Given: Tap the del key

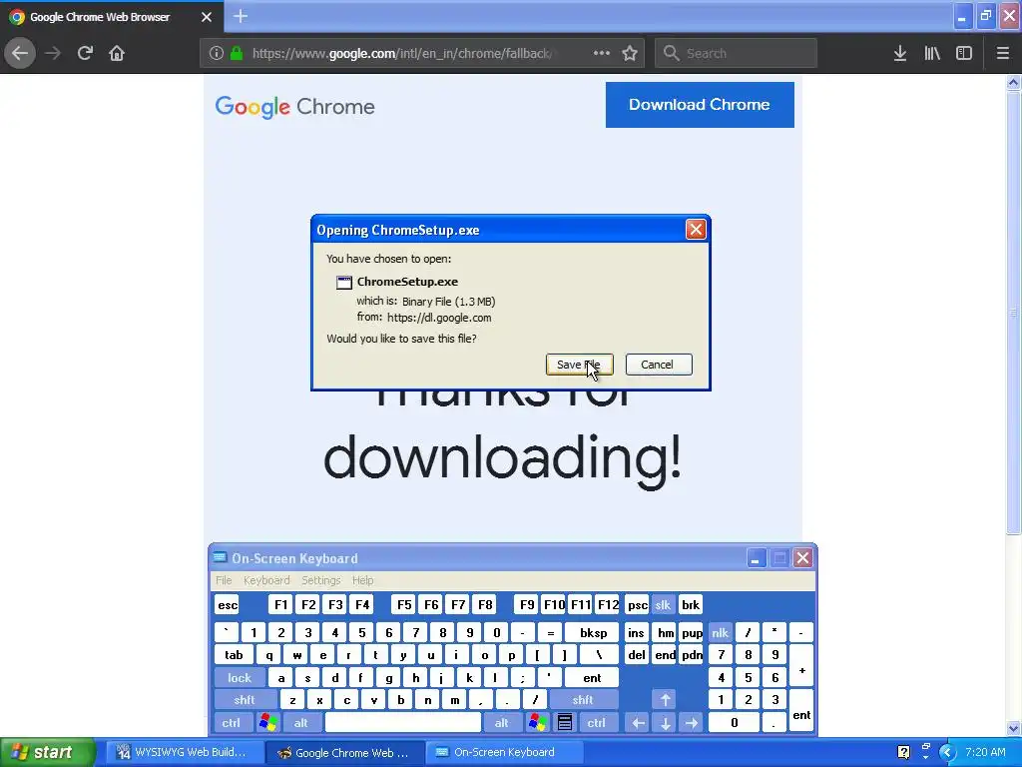Looking at the screenshot, I should tap(637, 655).
